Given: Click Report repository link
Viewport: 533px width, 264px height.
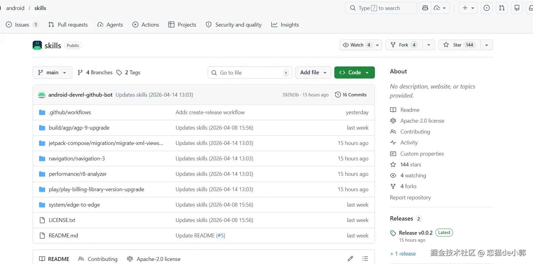Looking at the screenshot, I should click(410, 198).
